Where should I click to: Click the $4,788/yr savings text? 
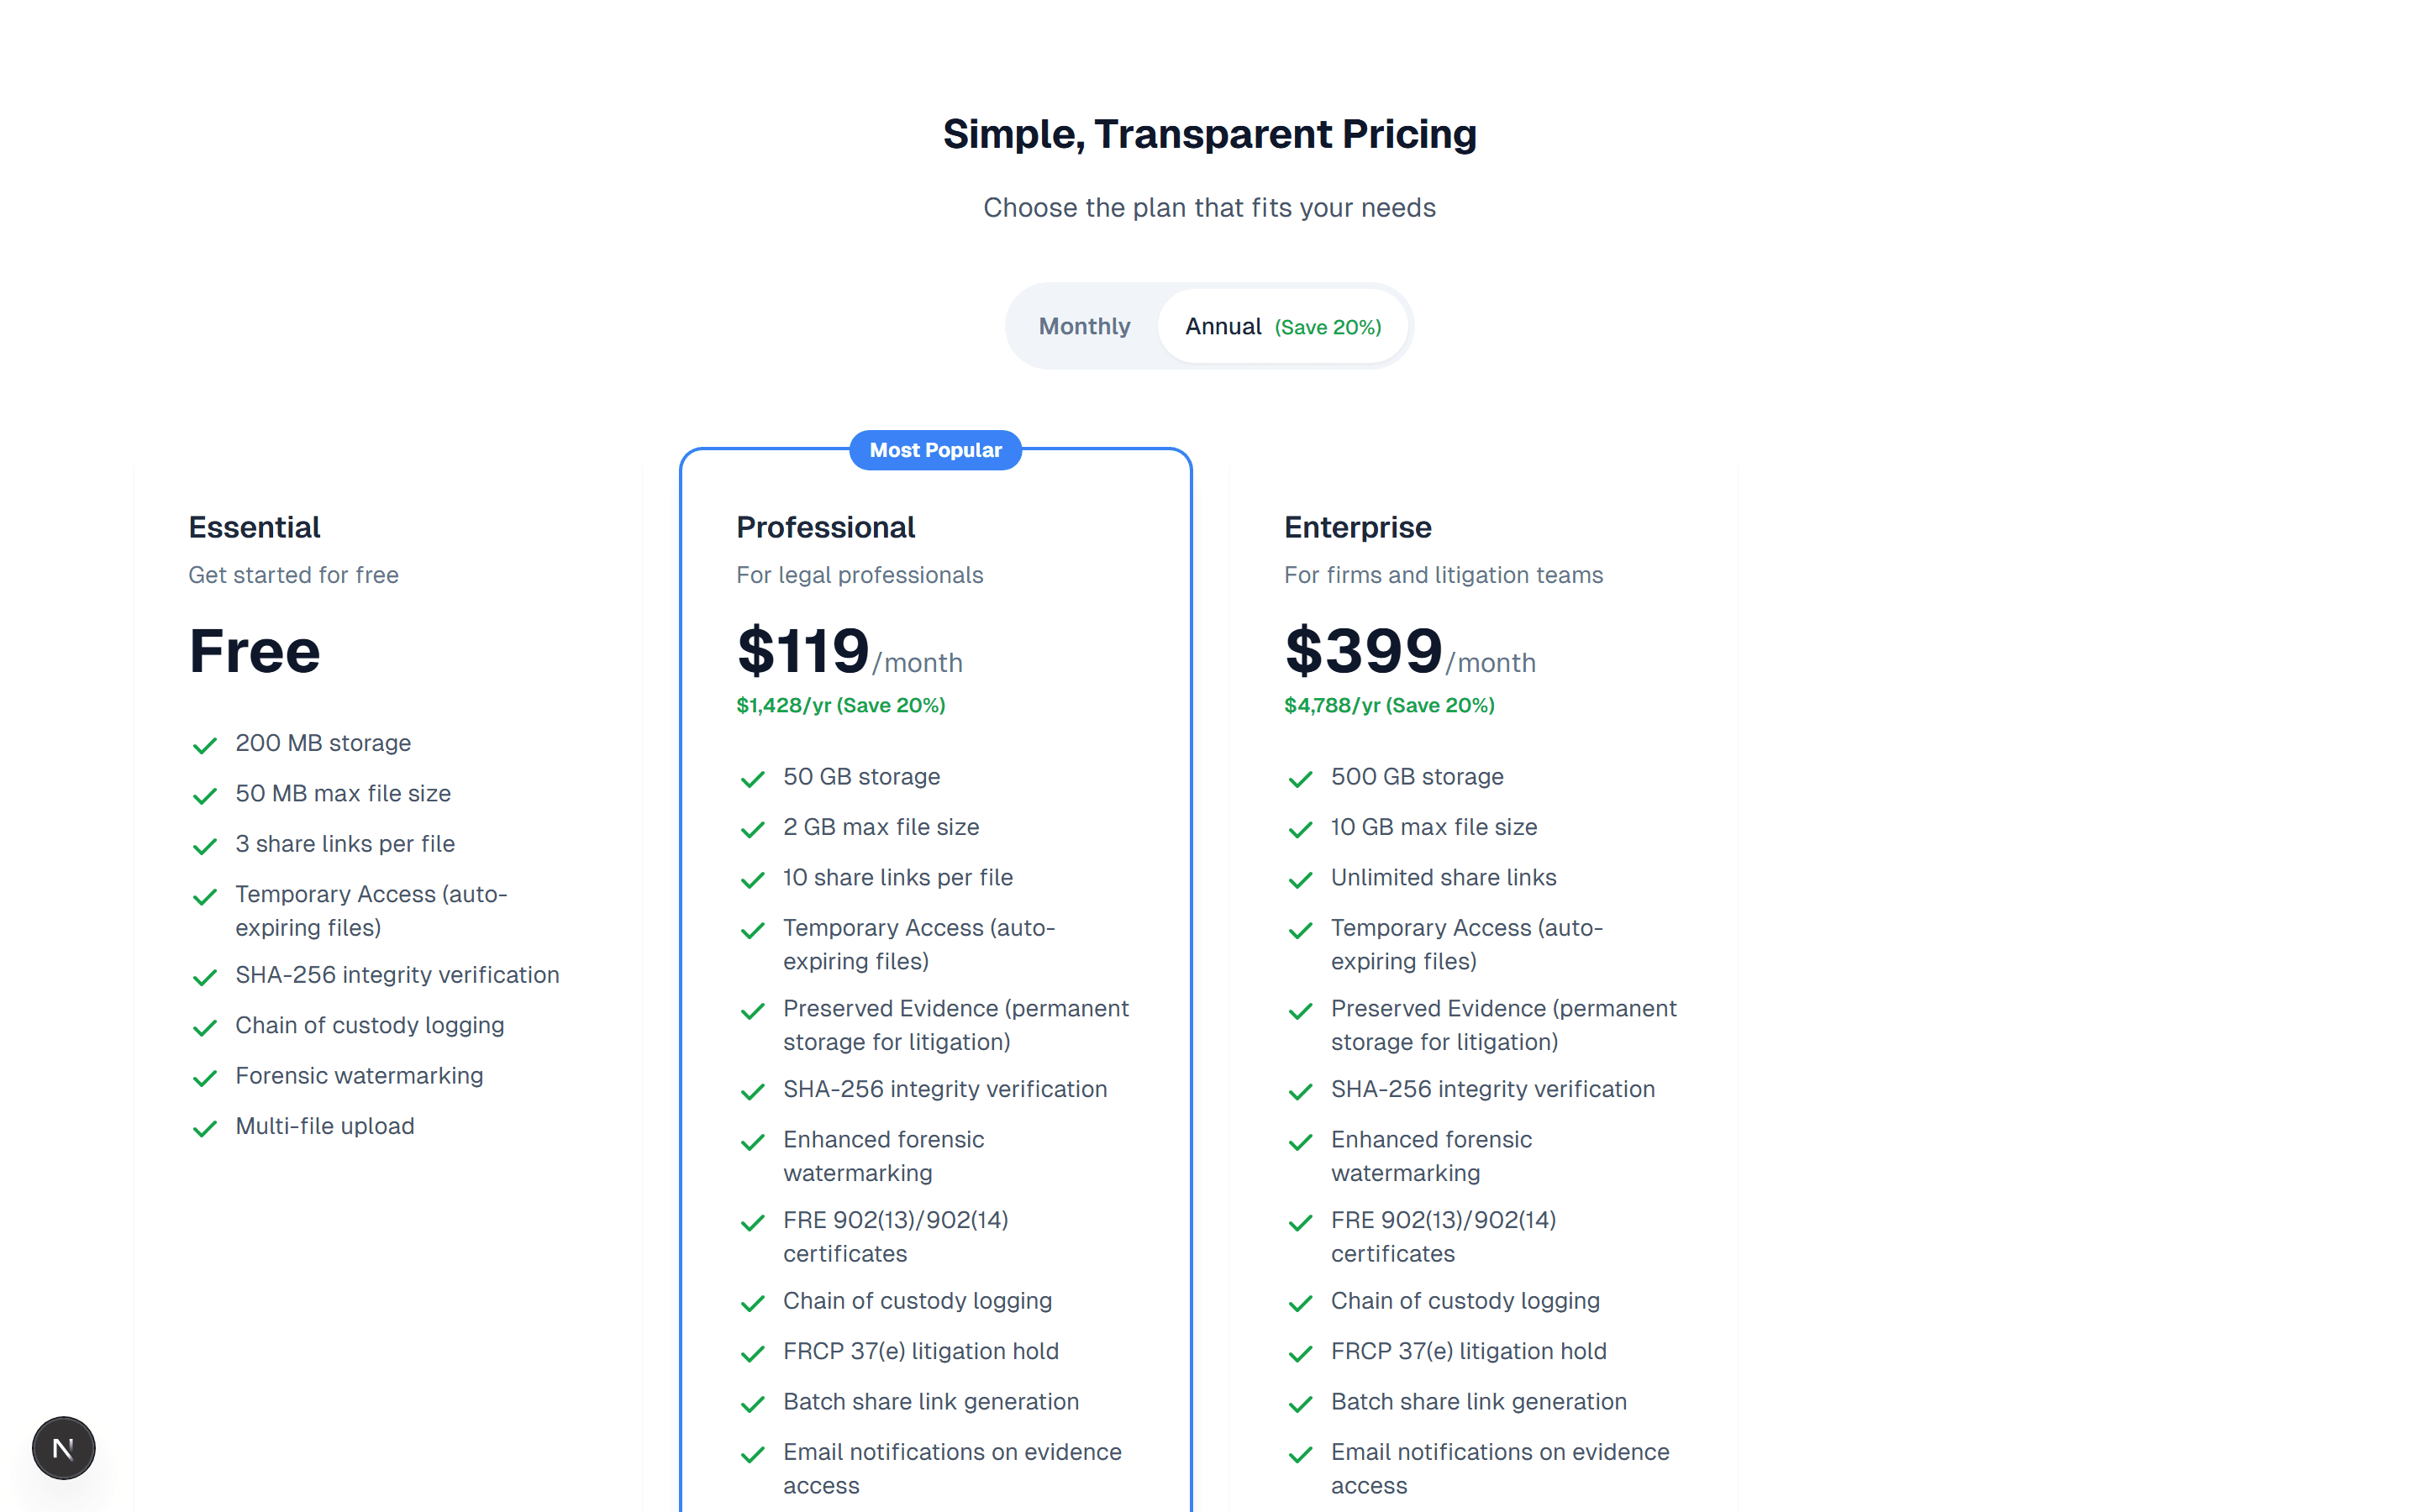pos(1389,705)
